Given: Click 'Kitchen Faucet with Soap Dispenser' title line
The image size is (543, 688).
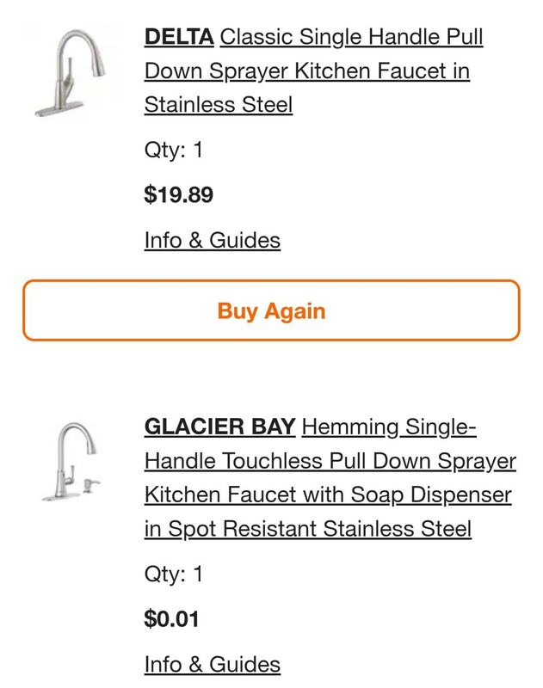Looking at the screenshot, I should click(x=328, y=495).
